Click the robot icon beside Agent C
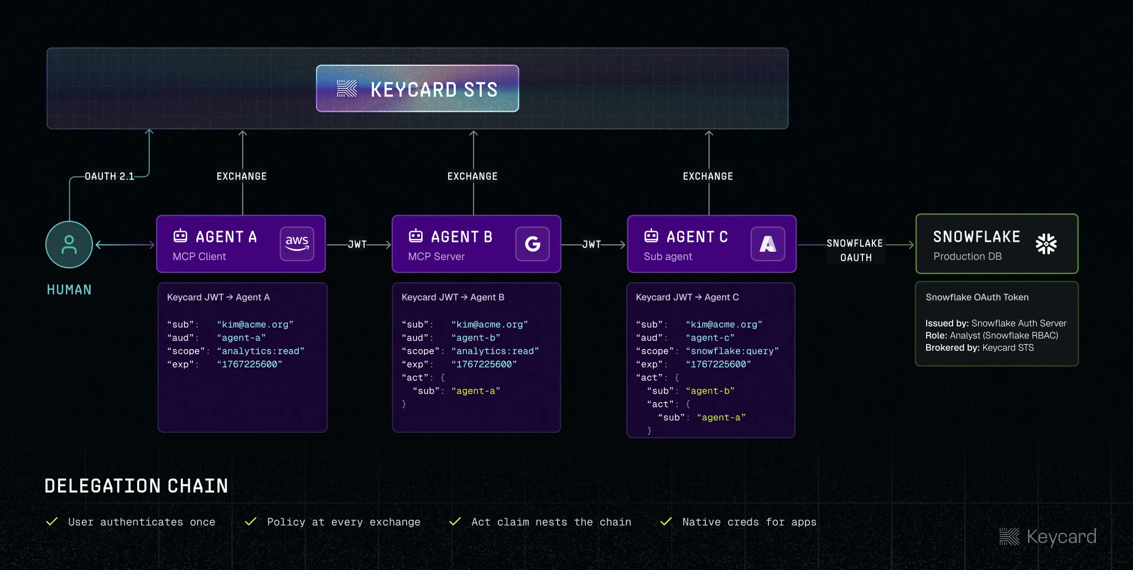The height and width of the screenshot is (570, 1133). [651, 236]
